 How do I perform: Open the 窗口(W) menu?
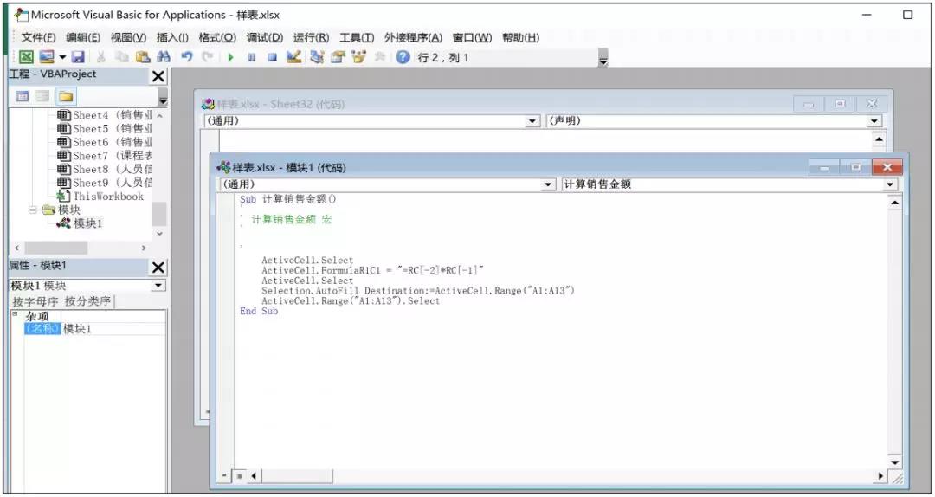point(472,37)
